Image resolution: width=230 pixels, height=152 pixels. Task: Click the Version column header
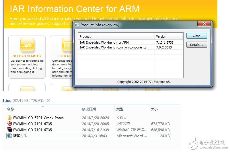161,36
